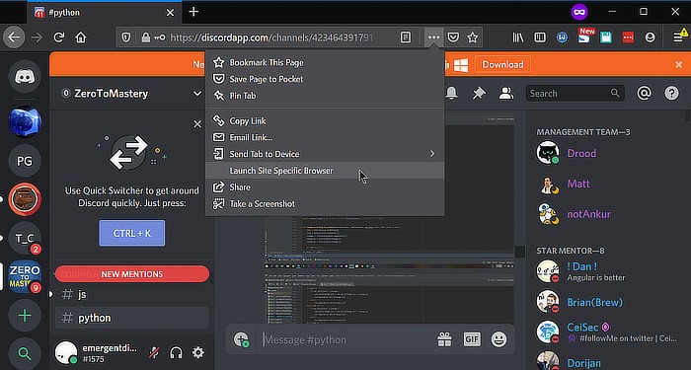This screenshot has height=370, width=691.
Task: Close the orange download banner
Action: (679, 65)
